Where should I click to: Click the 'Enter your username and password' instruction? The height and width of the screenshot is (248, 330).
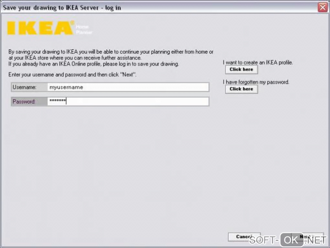coord(72,75)
